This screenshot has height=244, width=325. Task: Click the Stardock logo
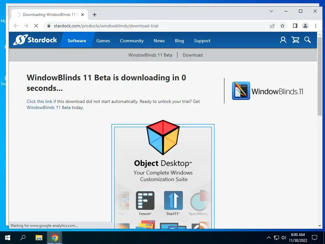coord(35,40)
